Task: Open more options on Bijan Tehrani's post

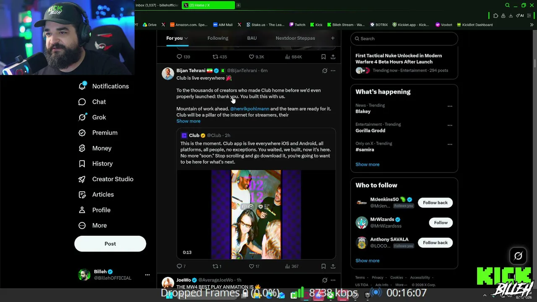Action: (x=333, y=70)
